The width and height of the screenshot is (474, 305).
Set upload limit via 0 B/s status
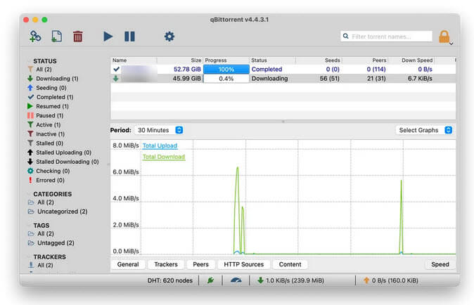point(391,280)
